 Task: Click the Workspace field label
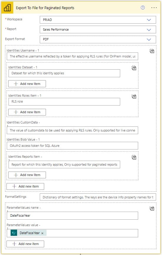pos(14,19)
